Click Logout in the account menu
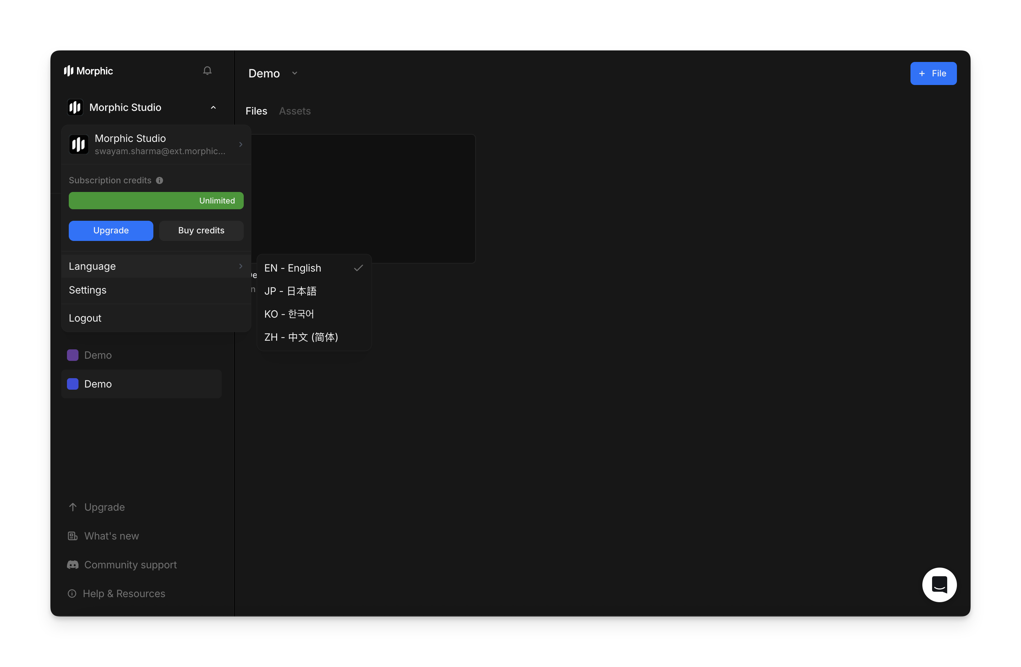 (85, 318)
